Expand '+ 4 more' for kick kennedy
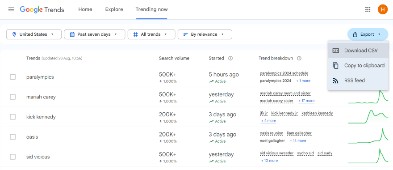Image resolution: width=393 pixels, height=170 pixels. point(269,121)
